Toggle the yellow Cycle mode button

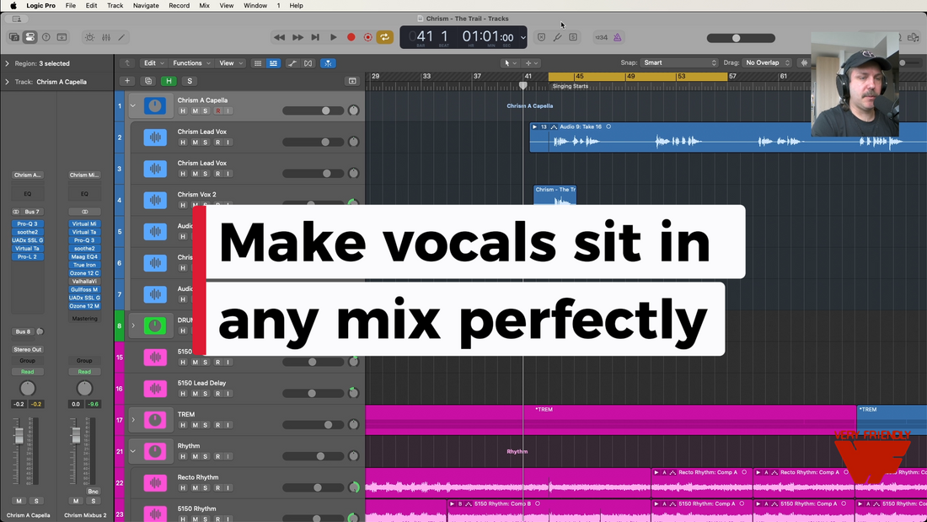385,37
